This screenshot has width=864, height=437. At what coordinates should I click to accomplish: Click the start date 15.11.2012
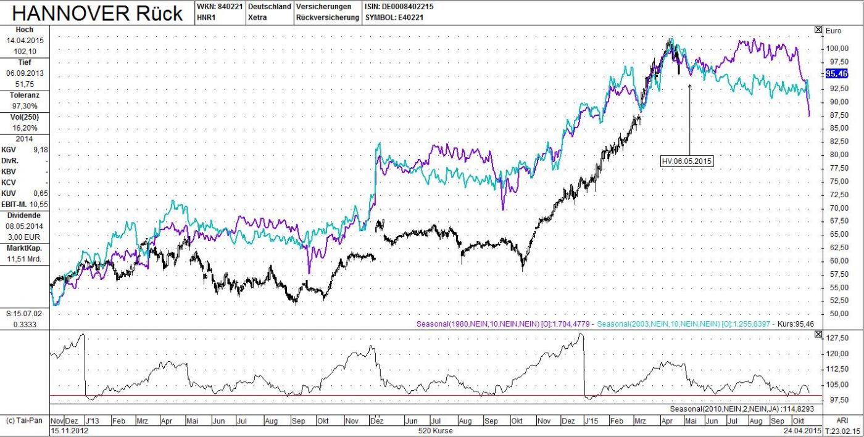(69, 430)
